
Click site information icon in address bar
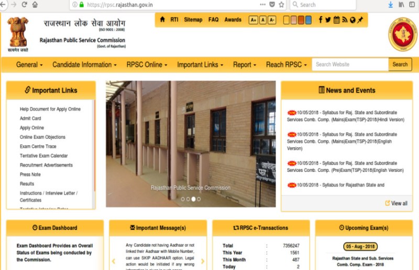click(x=75, y=5)
